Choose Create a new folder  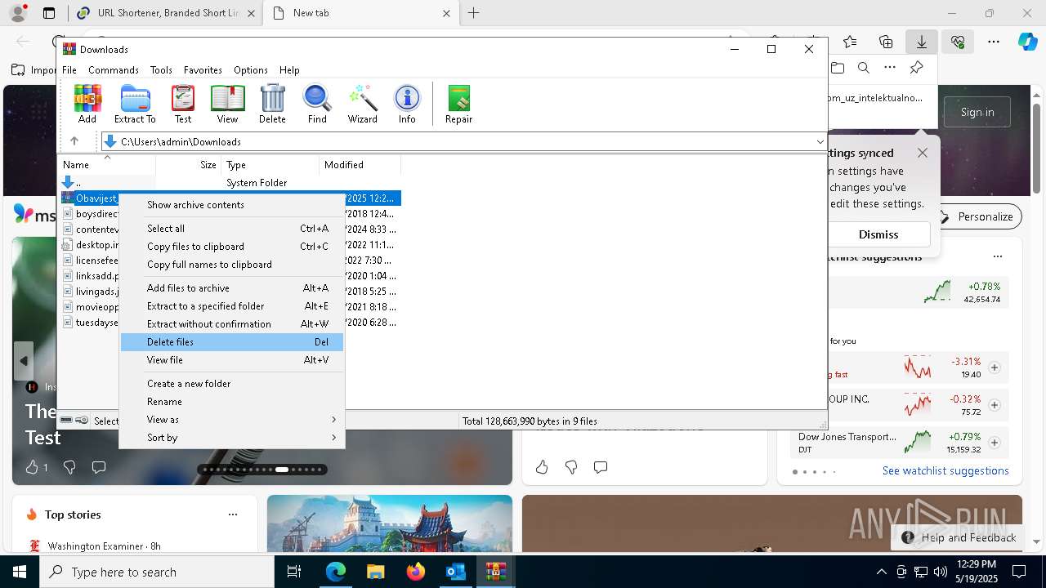coord(232,384)
